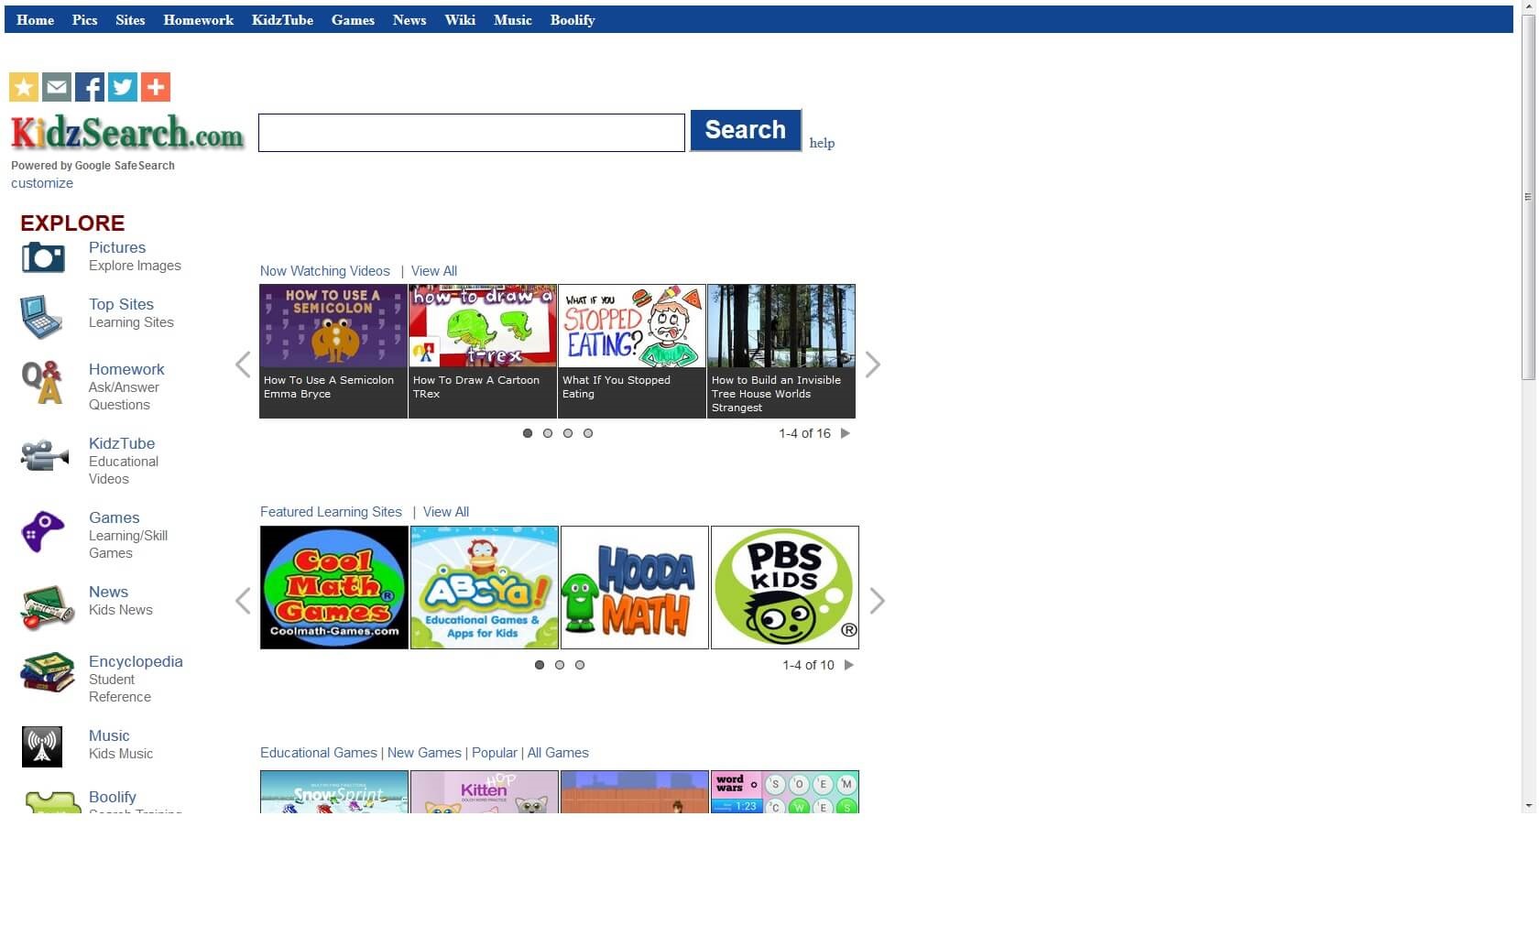Select the second pagination dot of the learning sites carousel
The height and width of the screenshot is (925, 1539).
[560, 665]
